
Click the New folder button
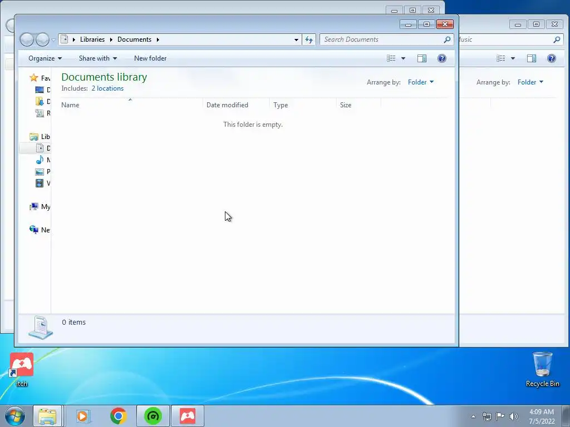pos(150,58)
